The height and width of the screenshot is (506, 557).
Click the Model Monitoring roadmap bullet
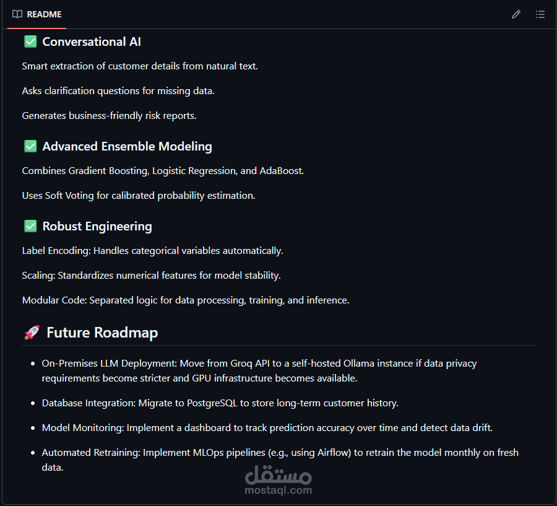click(x=267, y=427)
